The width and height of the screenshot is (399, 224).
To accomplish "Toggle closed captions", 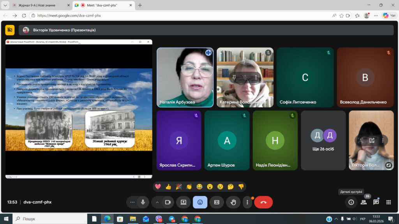I will click(217, 202).
